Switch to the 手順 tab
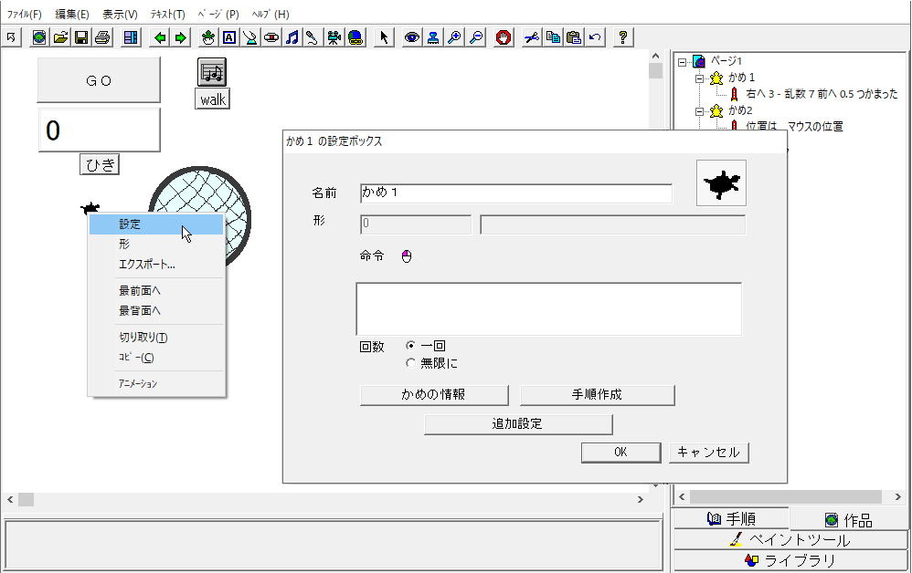The height and width of the screenshot is (573, 912). click(x=731, y=518)
